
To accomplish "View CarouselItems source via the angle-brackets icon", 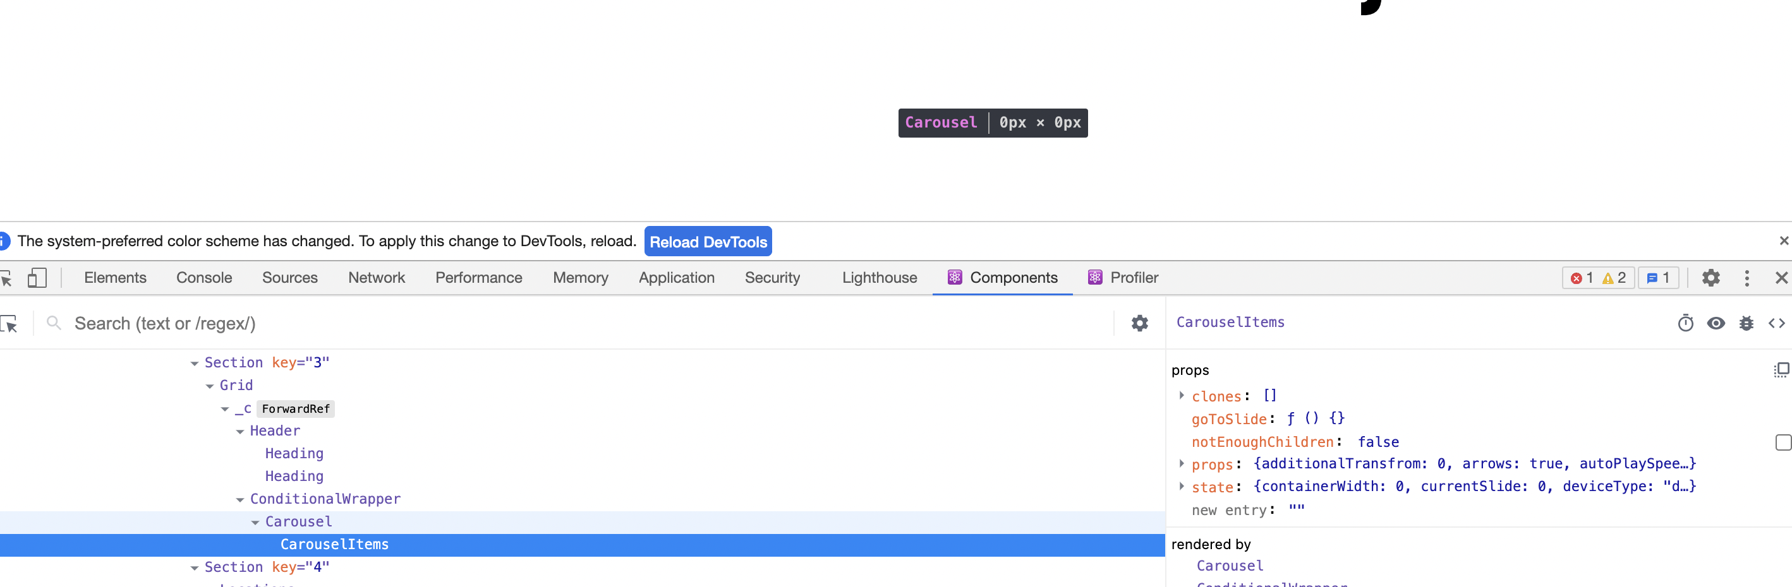I will 1777,323.
